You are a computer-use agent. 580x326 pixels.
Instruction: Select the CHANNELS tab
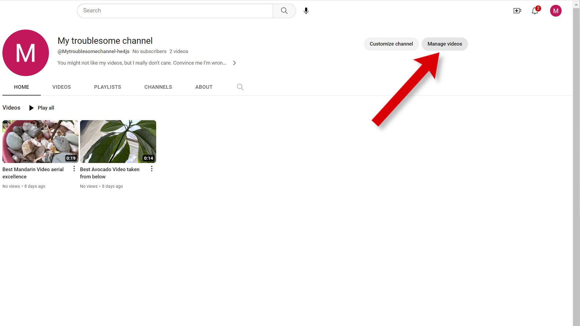click(x=158, y=87)
